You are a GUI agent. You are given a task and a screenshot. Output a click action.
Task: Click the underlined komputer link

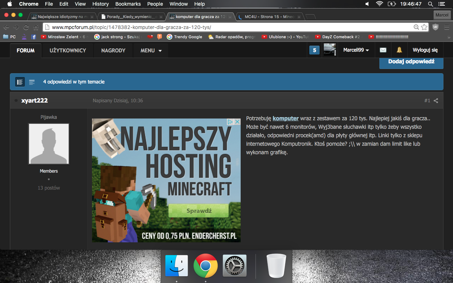[286, 119]
